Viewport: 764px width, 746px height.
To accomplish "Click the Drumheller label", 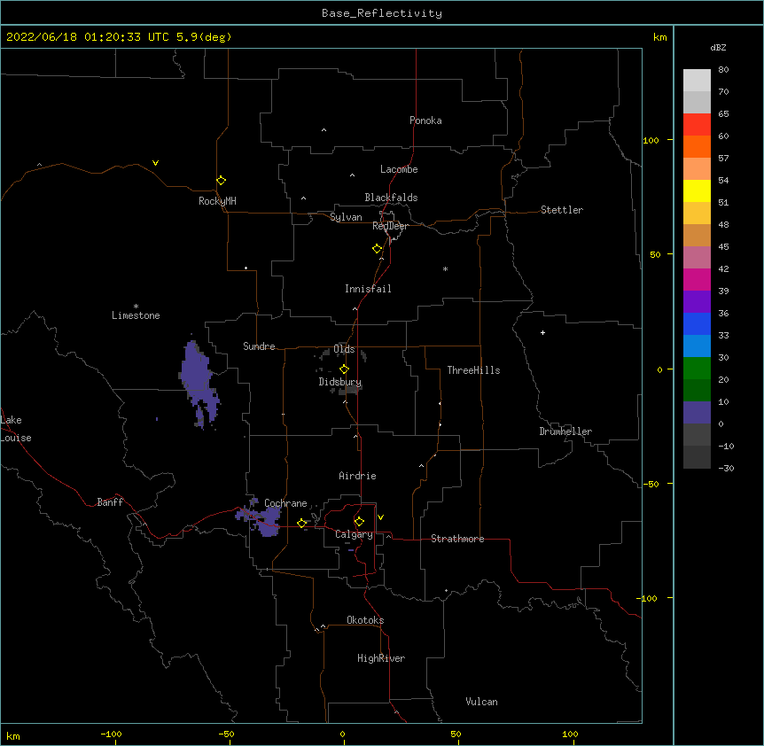I will 565,431.
